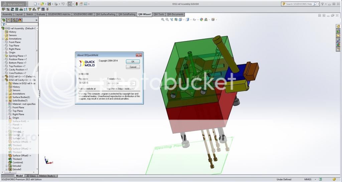Select Ejecting Plane in the feature tree
Screen dimensions: 342x182
tap(17, 56)
